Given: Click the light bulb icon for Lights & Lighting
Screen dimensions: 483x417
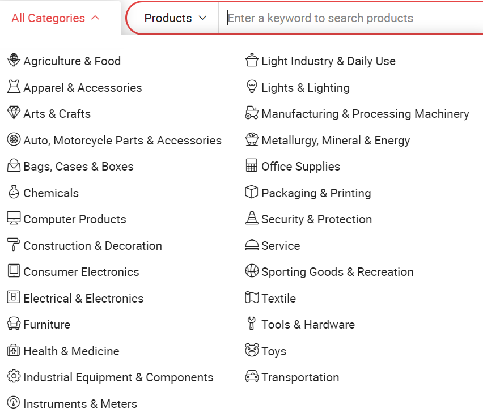Looking at the screenshot, I should coord(252,87).
